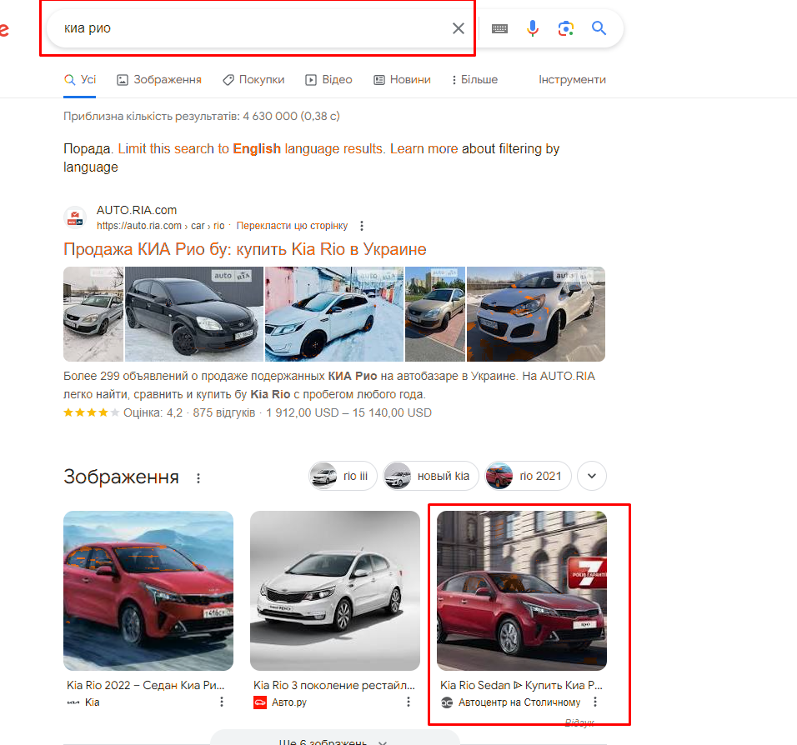Select the 'rio iii' image filter chip

pyautogui.click(x=343, y=476)
